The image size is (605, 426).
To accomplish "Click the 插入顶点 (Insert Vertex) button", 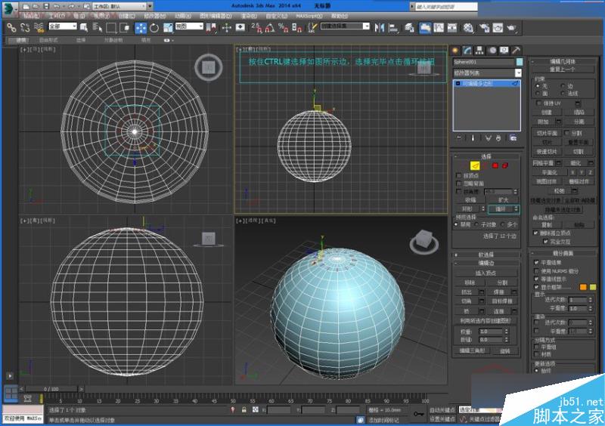I will [x=486, y=272].
